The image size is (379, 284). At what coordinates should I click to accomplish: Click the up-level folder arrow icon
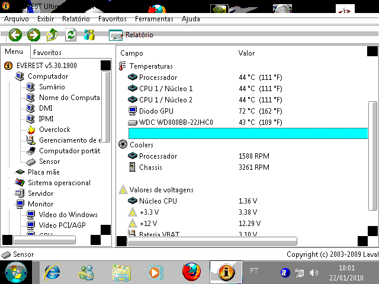pyautogui.click(x=52, y=35)
